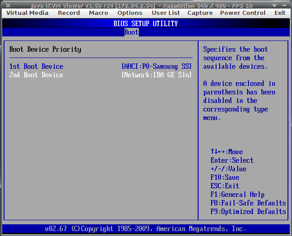Open the AHCI:P0-Samsung boot device value
Viewport: 292px width, 236px height.
(x=157, y=67)
